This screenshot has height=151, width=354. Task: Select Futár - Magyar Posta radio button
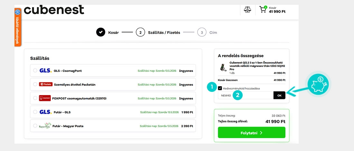35,126
